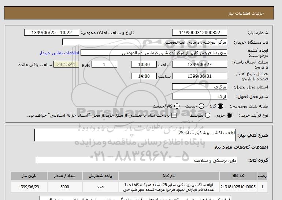
Task: Click the response deadline date 1399/06/27
Action: coord(200,64)
